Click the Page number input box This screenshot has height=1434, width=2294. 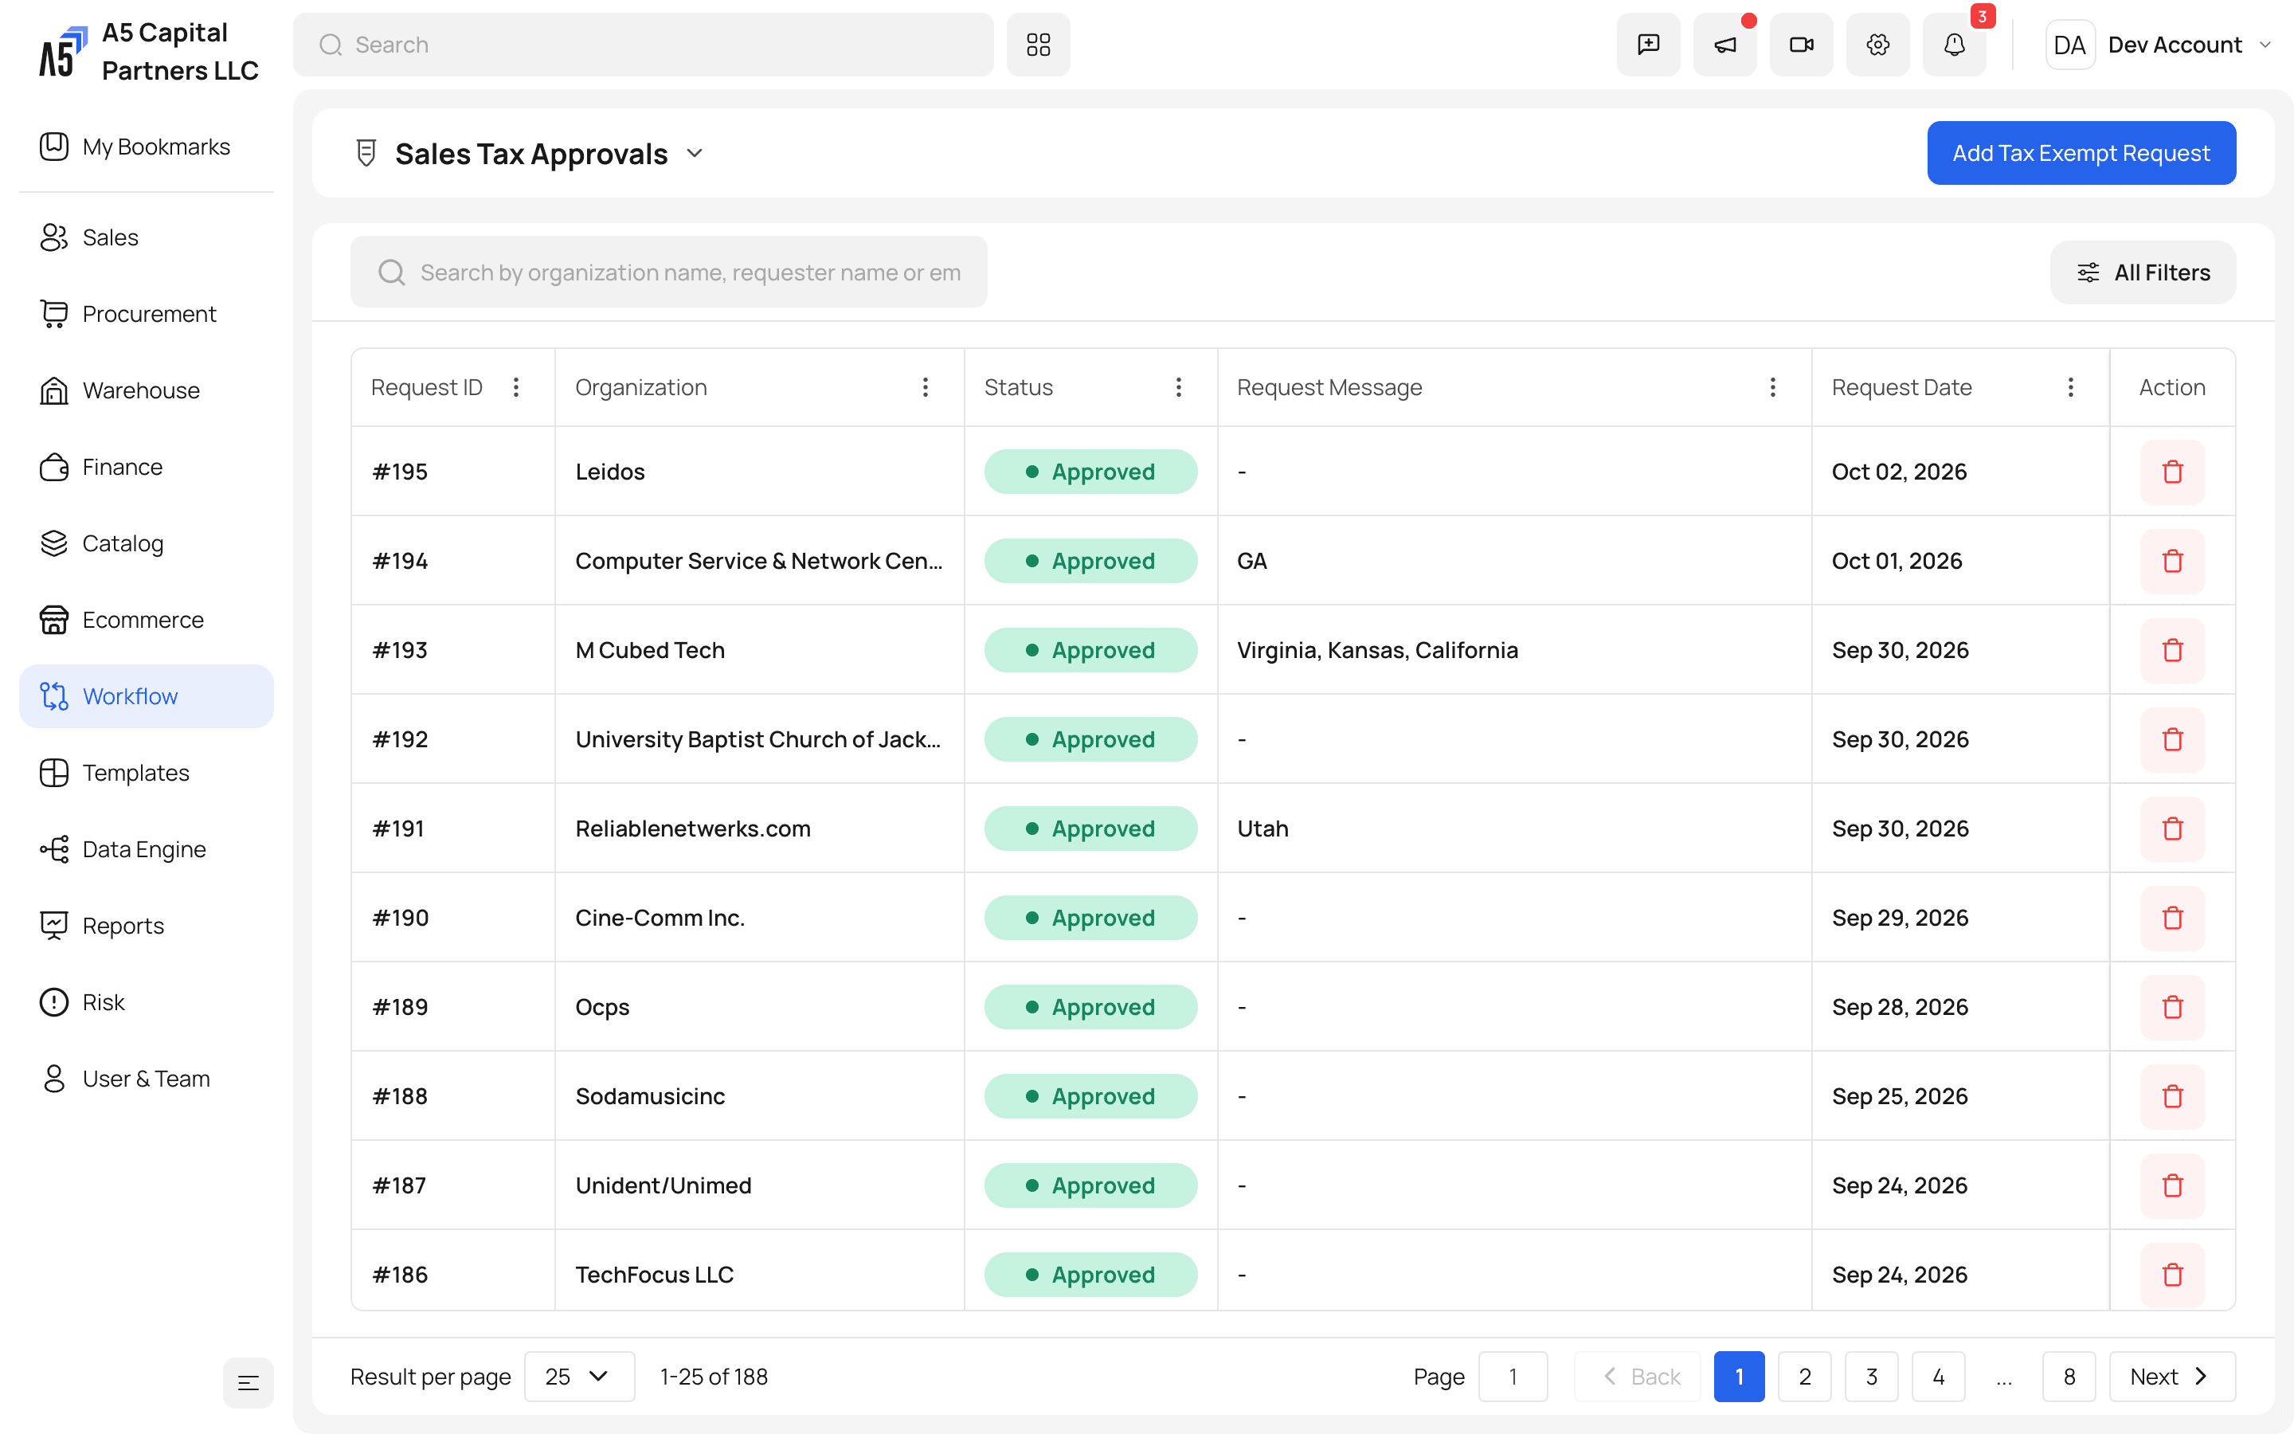coord(1513,1376)
